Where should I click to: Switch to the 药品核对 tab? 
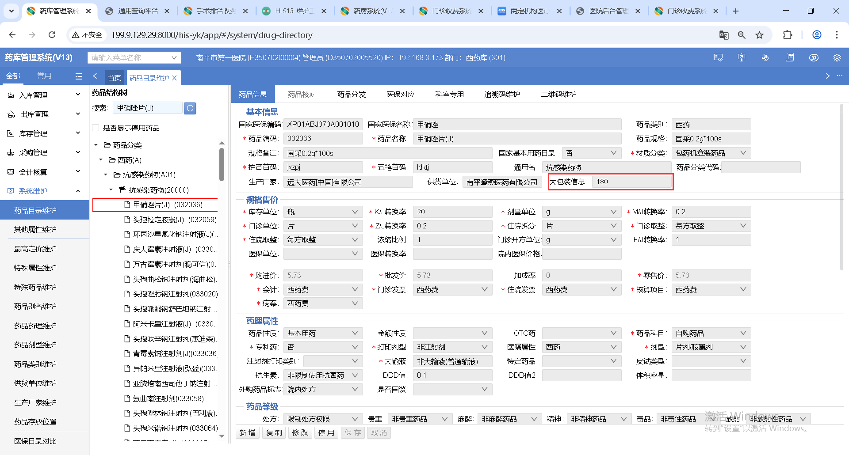click(x=302, y=95)
